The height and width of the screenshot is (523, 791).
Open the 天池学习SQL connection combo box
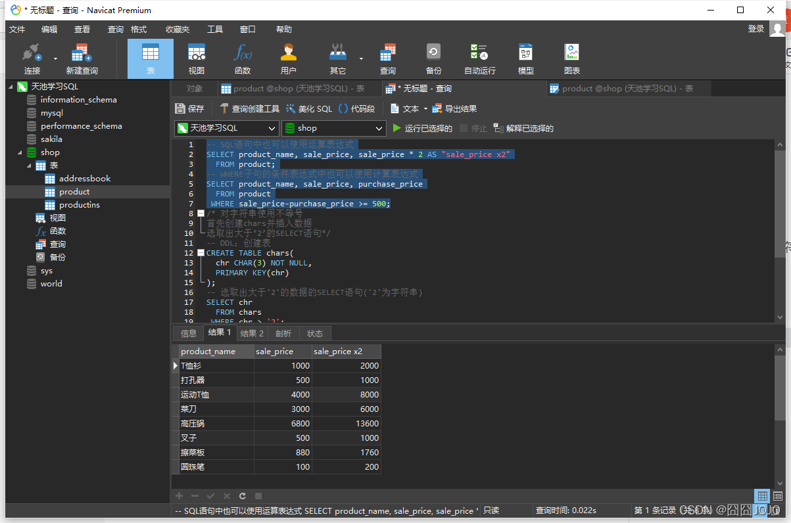[x=227, y=128]
